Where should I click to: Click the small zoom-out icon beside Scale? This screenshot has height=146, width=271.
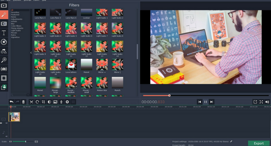click(x=10, y=142)
